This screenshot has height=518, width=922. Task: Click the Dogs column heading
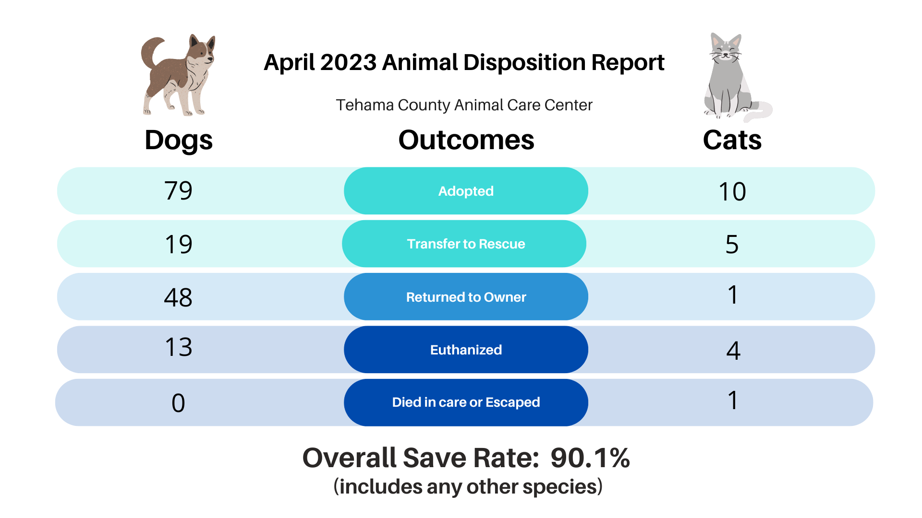click(x=179, y=141)
